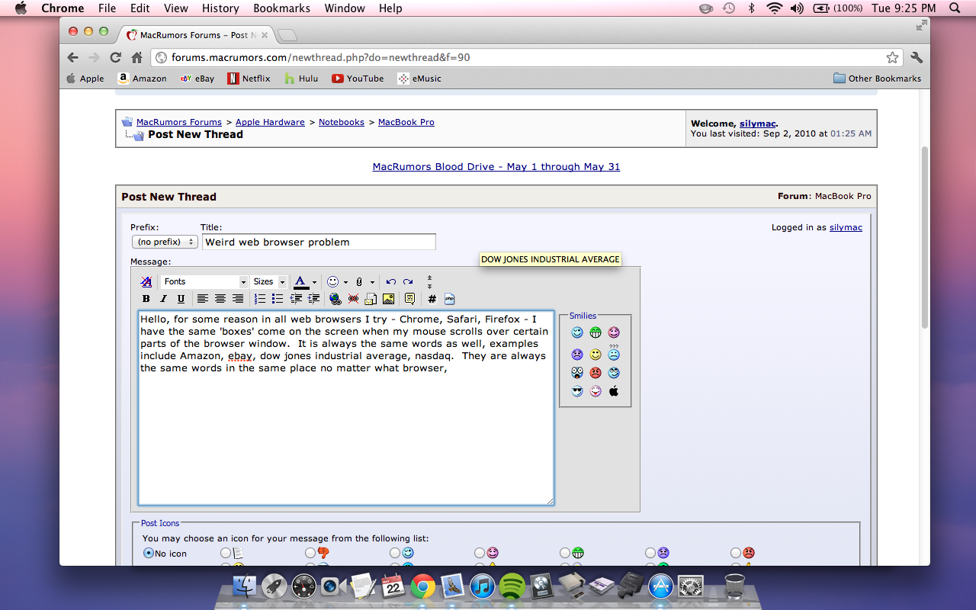Insert a hyperlink with the globe icon

[335, 299]
